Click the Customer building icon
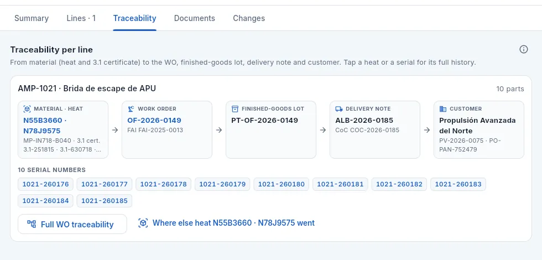This screenshot has width=542, height=260. pos(443,109)
